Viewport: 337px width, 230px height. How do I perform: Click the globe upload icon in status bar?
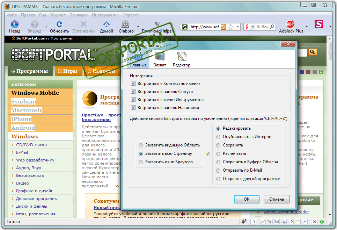point(270,222)
